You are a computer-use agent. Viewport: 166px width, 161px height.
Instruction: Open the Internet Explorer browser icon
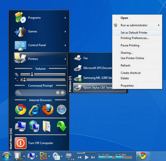[x=34, y=110]
